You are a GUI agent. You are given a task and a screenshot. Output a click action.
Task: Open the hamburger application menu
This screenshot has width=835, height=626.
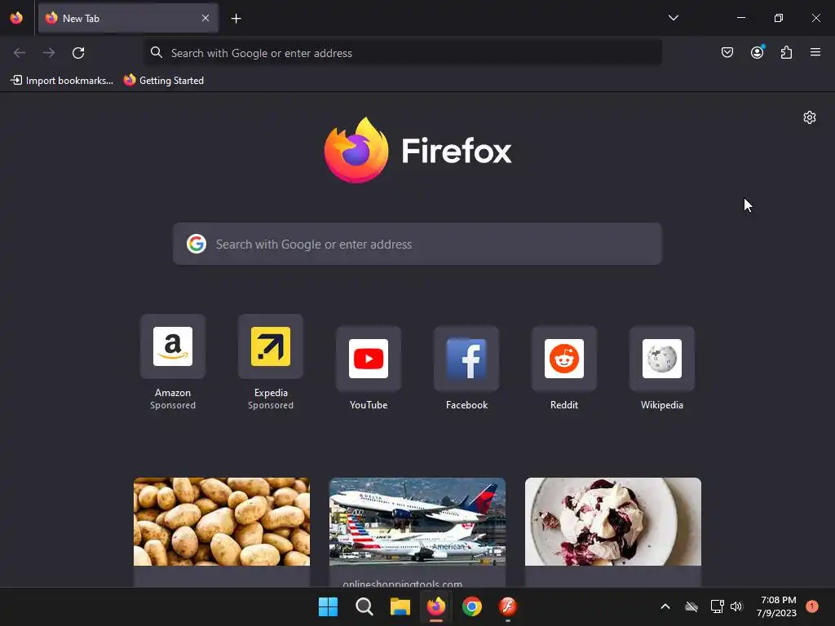815,52
